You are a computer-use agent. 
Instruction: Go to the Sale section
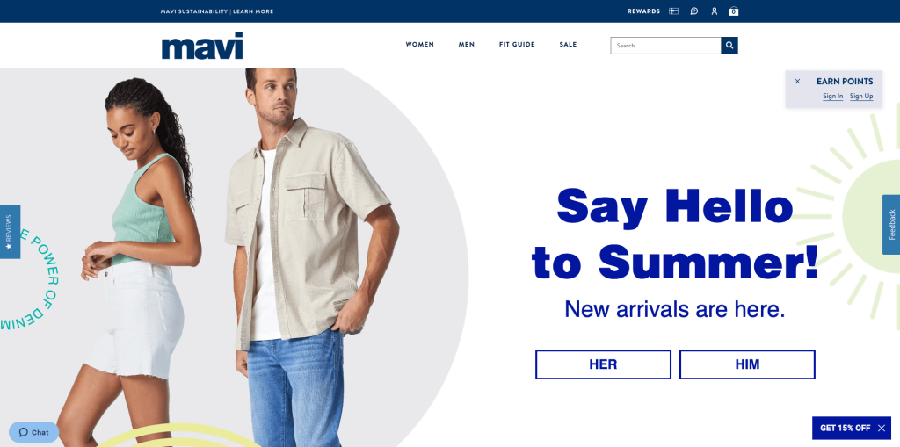[568, 45]
